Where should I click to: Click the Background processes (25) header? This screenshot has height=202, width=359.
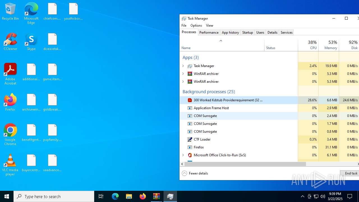pos(209,92)
